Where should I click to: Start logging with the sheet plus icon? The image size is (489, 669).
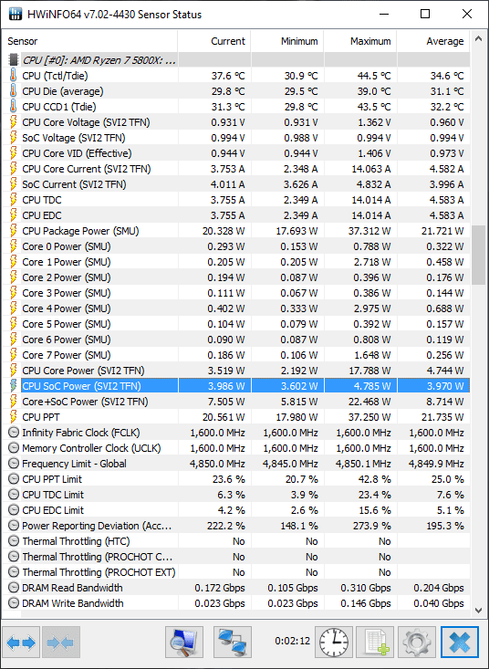(x=375, y=642)
